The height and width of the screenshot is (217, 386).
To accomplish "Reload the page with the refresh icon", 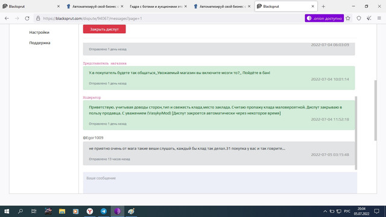I will pyautogui.click(x=27, y=18).
